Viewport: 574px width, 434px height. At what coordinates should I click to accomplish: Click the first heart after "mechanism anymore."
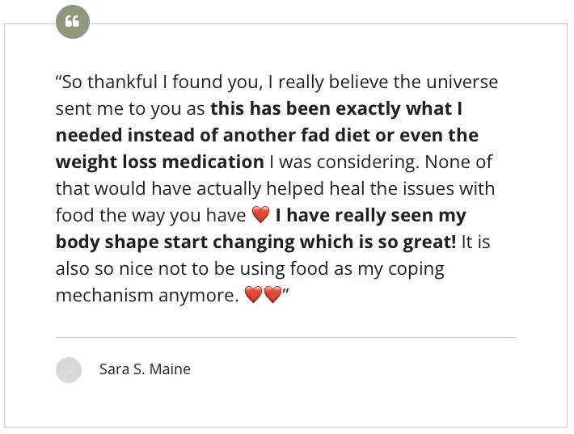point(253,296)
